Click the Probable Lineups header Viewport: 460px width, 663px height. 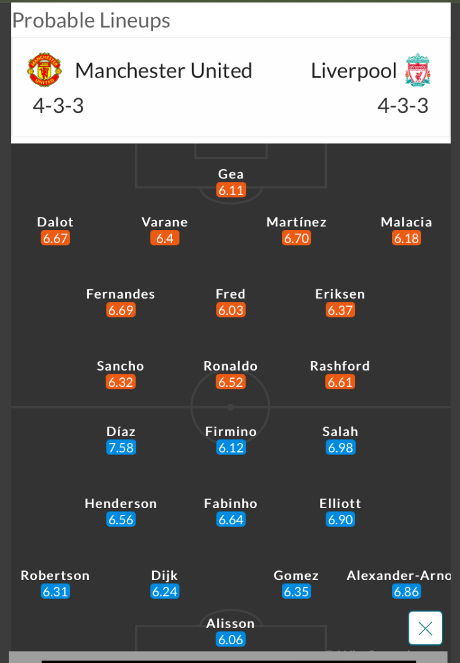pos(91,20)
